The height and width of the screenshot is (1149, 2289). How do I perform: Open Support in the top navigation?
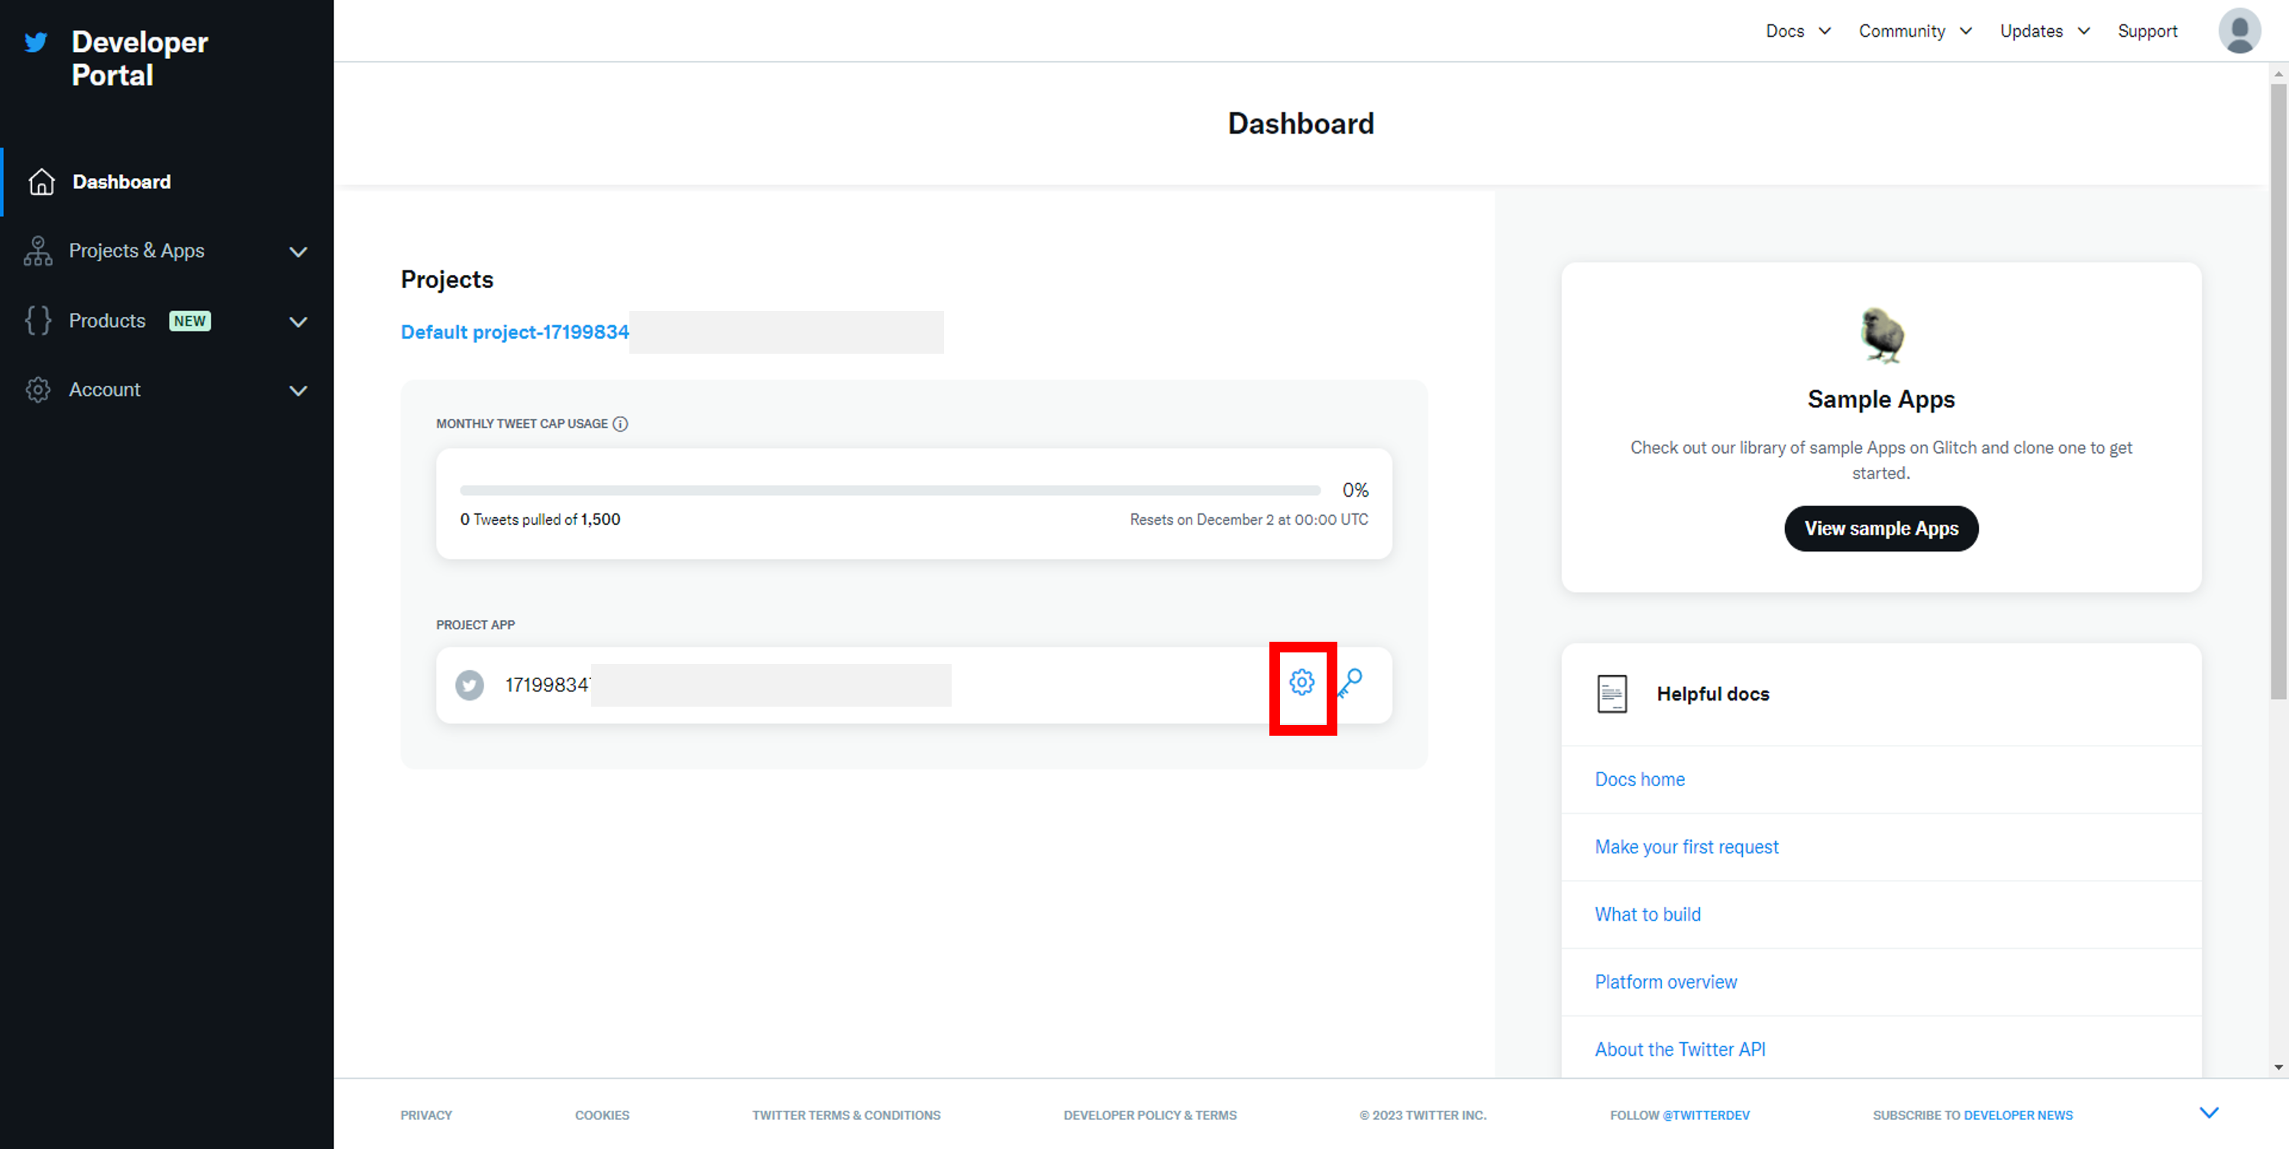pos(2147,31)
